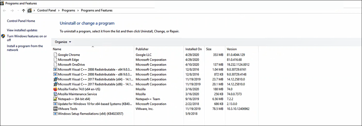The height and width of the screenshot is (126, 362).
Task: Click version 81.0.4044.129
Action: click(x=236, y=55)
